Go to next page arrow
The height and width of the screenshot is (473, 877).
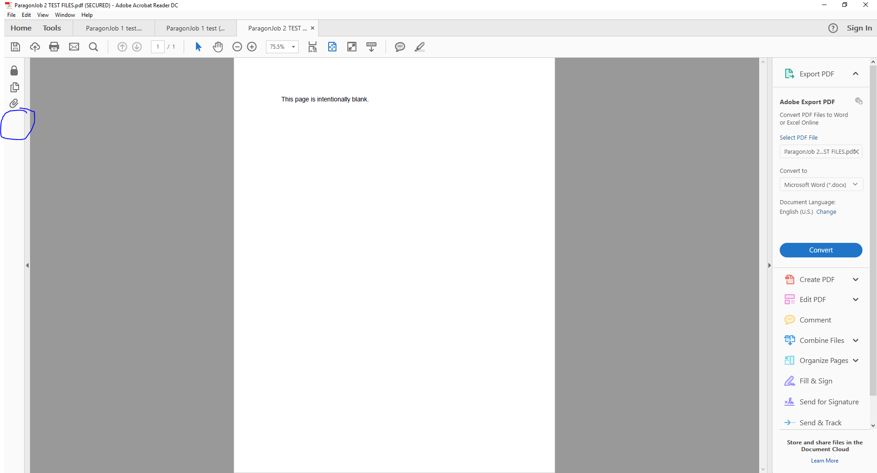pos(137,47)
